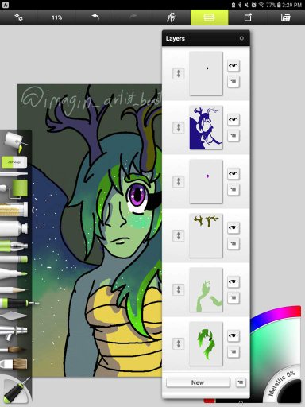Close the Layers panel with circle button

(x=241, y=38)
